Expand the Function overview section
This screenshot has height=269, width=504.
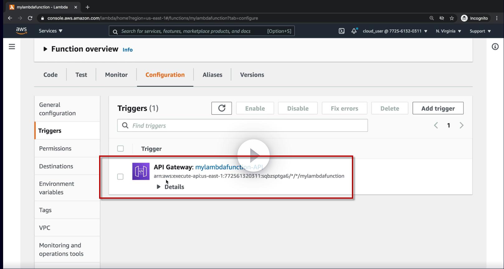tap(45, 49)
